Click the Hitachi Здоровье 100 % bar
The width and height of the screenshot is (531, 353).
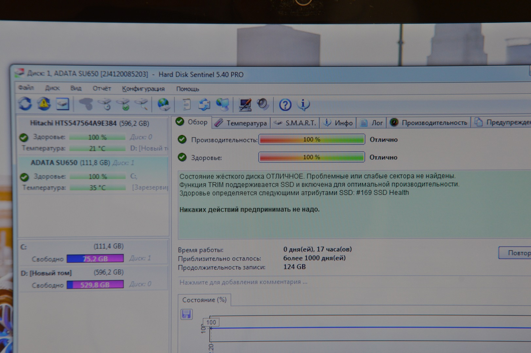coord(97,137)
